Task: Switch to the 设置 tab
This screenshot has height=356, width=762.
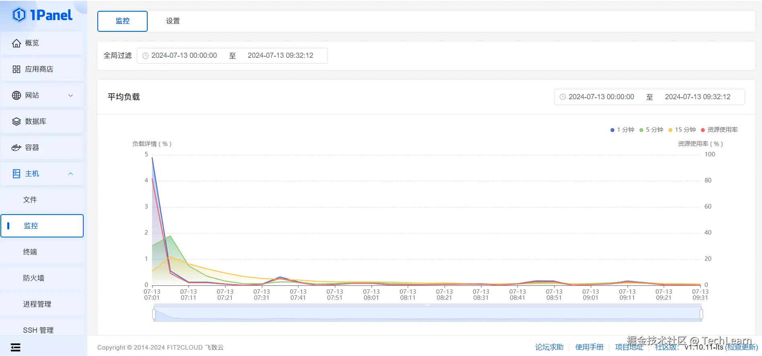Action: coord(173,21)
